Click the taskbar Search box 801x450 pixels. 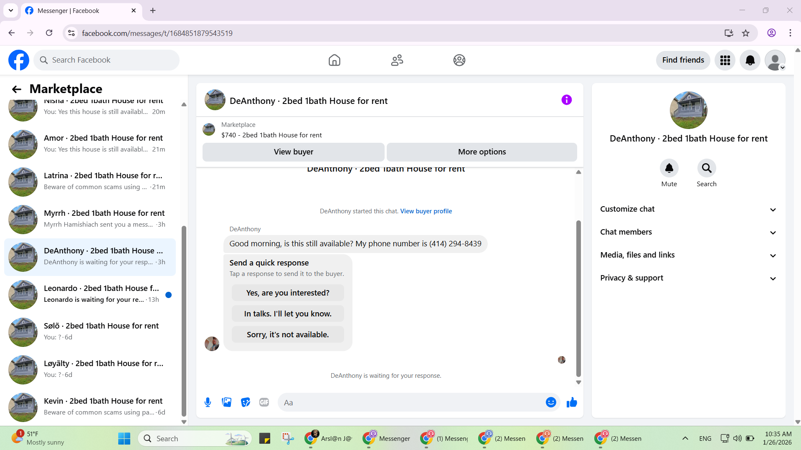pos(195,439)
